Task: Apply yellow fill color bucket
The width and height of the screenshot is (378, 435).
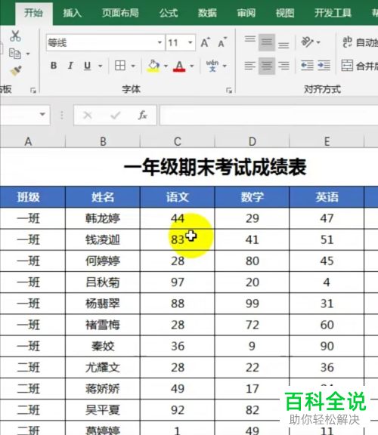Action: click(153, 66)
